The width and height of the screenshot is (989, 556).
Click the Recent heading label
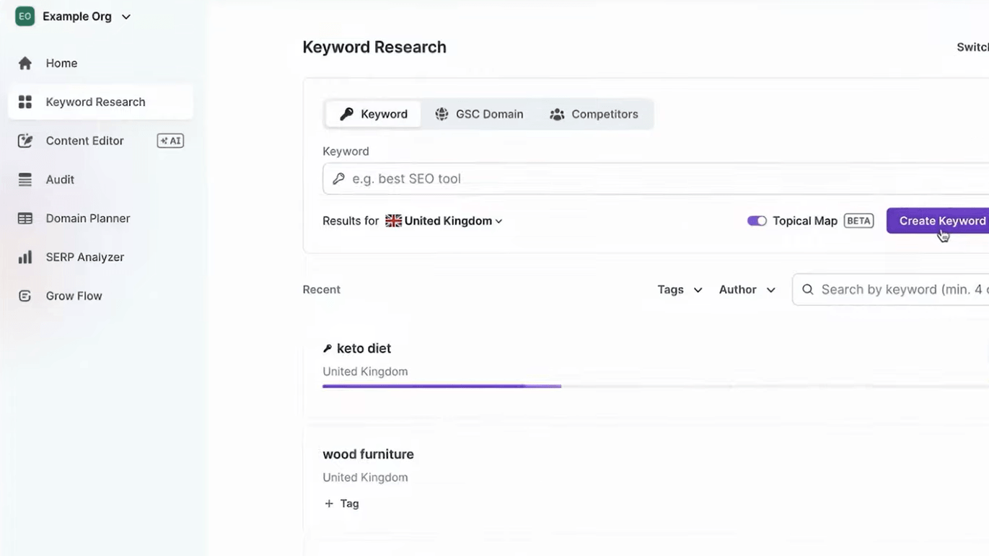[322, 289]
